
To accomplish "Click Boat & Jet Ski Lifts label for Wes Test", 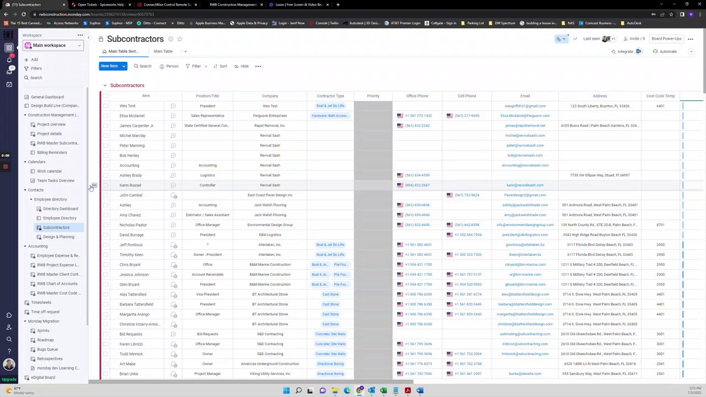I will click(330, 106).
